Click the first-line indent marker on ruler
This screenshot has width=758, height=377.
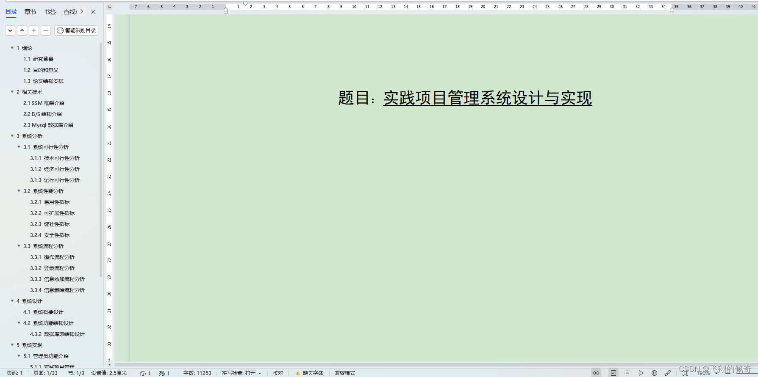pos(245,3)
